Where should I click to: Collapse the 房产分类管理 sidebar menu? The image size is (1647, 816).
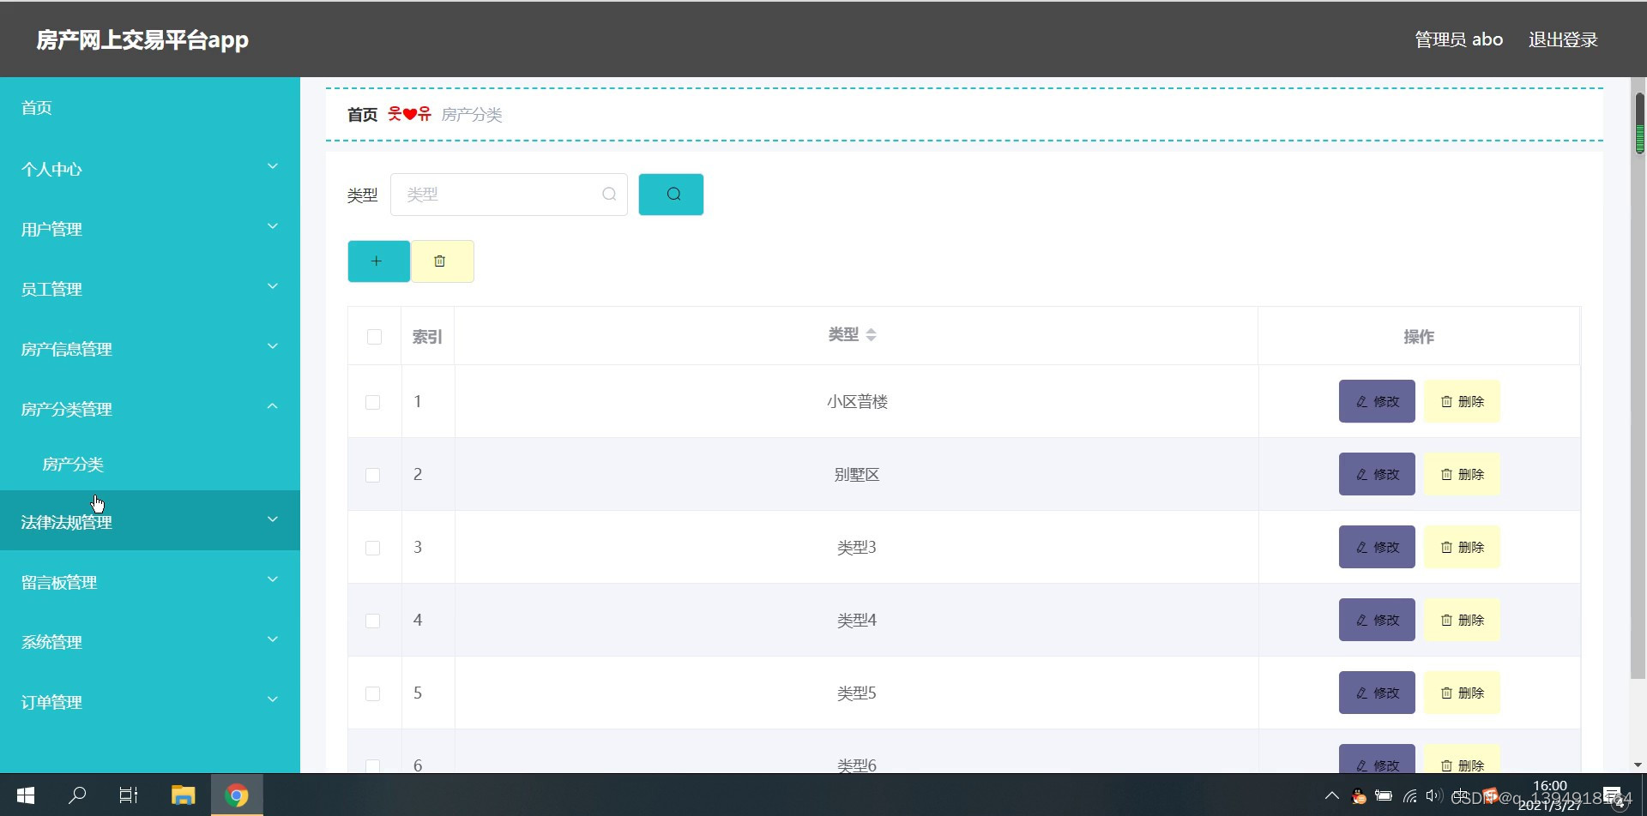pyautogui.click(x=150, y=409)
